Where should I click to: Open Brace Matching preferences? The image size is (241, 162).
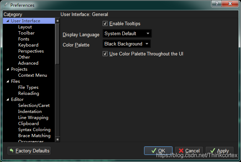34,136
